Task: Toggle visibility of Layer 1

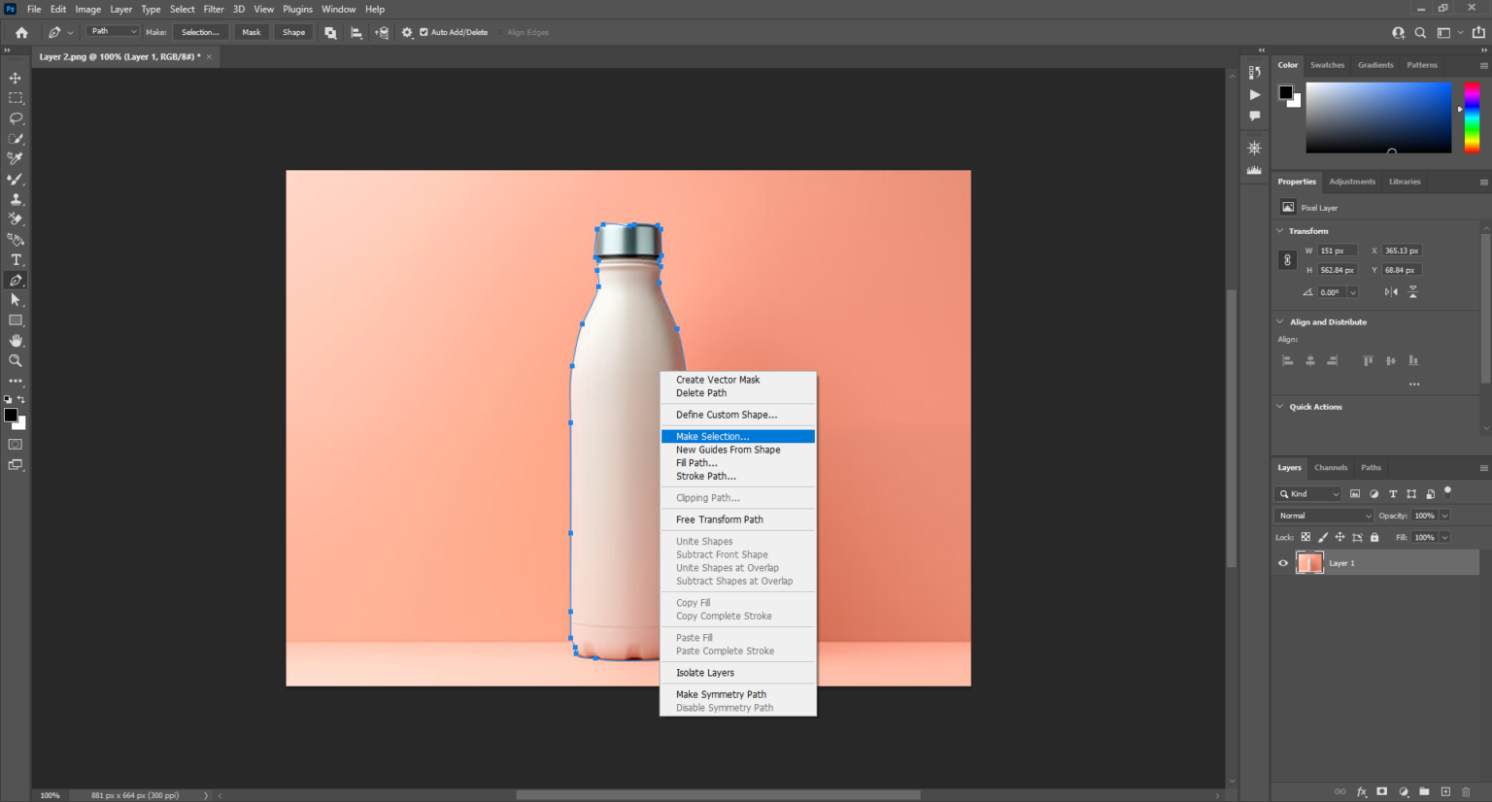Action: 1282,562
